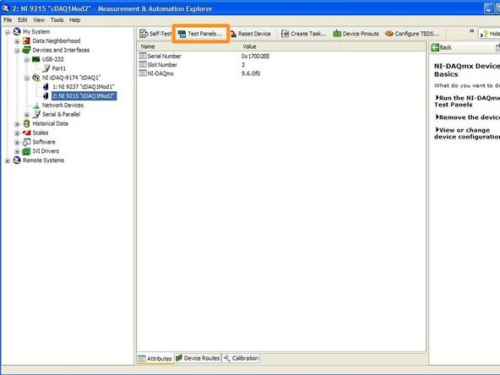The image size is (500, 375).
Task: Select the USB-232 board icon
Action: pyautogui.click(x=36, y=59)
